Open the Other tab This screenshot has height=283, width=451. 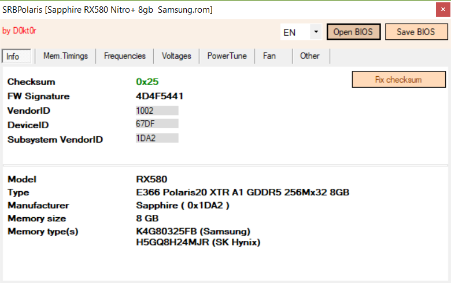click(x=310, y=56)
